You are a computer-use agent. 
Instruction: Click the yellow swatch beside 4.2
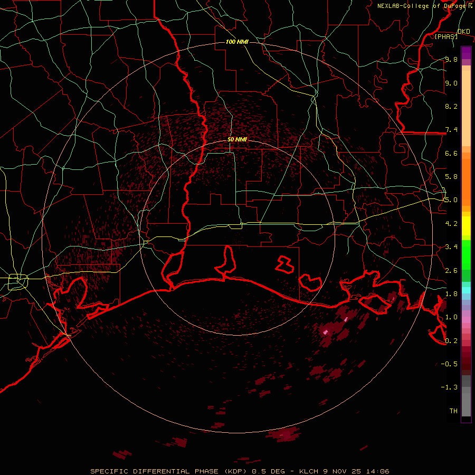466,226
